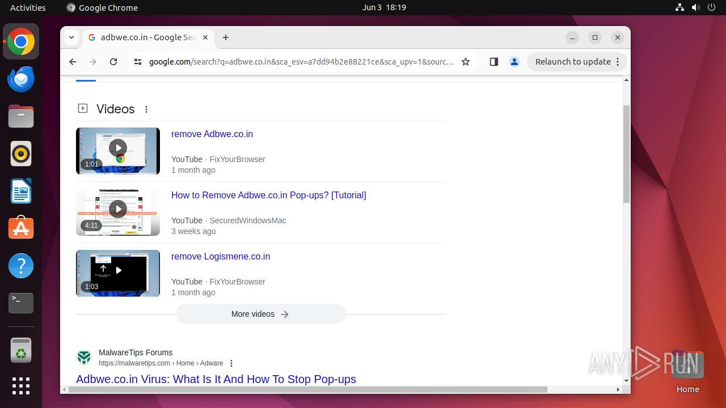This screenshot has height=408, width=726.
Task: Open Google Chrome app menu in top bar
Action: (102, 7)
